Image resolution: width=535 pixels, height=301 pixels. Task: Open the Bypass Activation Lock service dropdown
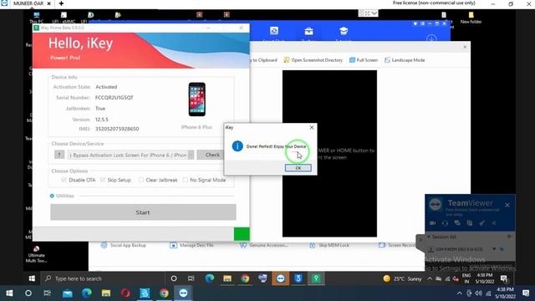pos(130,155)
